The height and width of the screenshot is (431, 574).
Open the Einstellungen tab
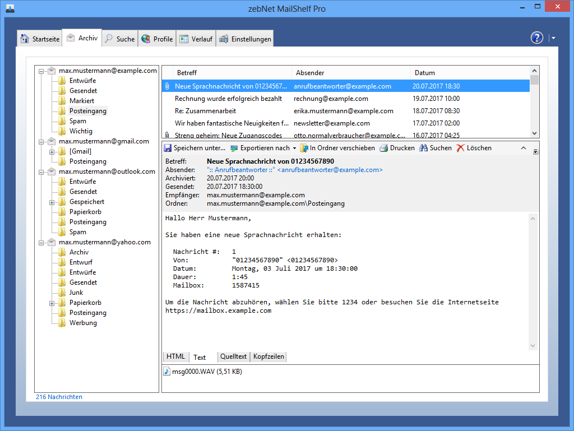click(x=245, y=39)
